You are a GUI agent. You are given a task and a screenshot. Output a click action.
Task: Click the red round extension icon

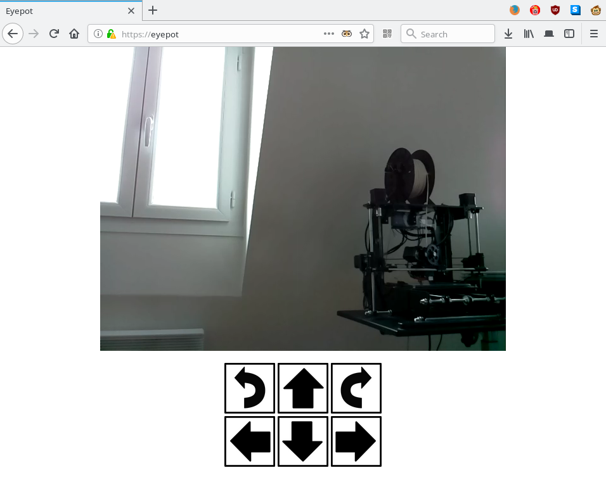535,10
